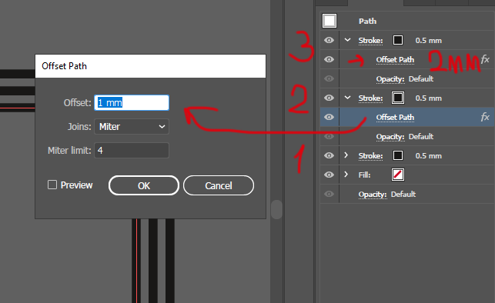The image size is (495, 303).
Task: Click the Path thumbnail in Appearance panel
Action: (329, 21)
